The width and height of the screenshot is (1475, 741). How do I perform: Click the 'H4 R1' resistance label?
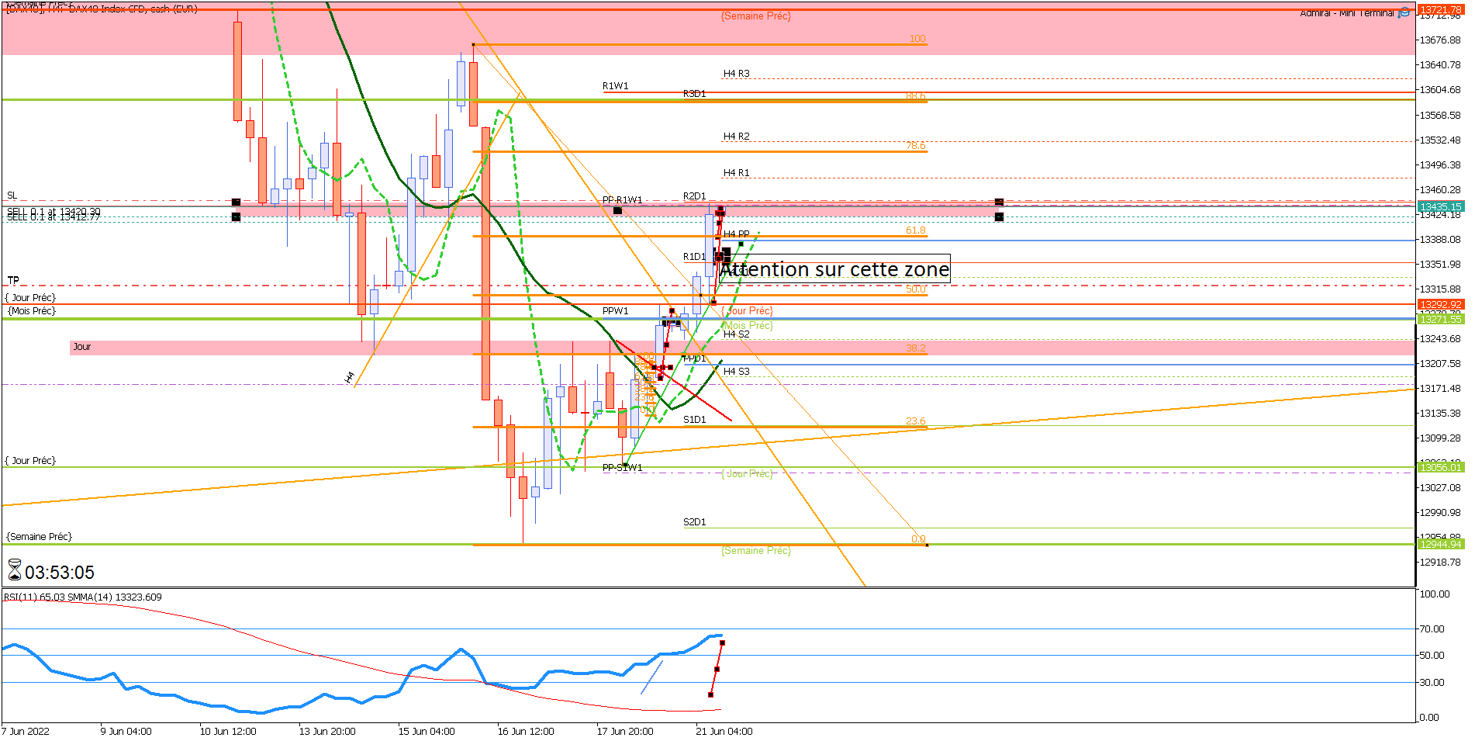[737, 173]
